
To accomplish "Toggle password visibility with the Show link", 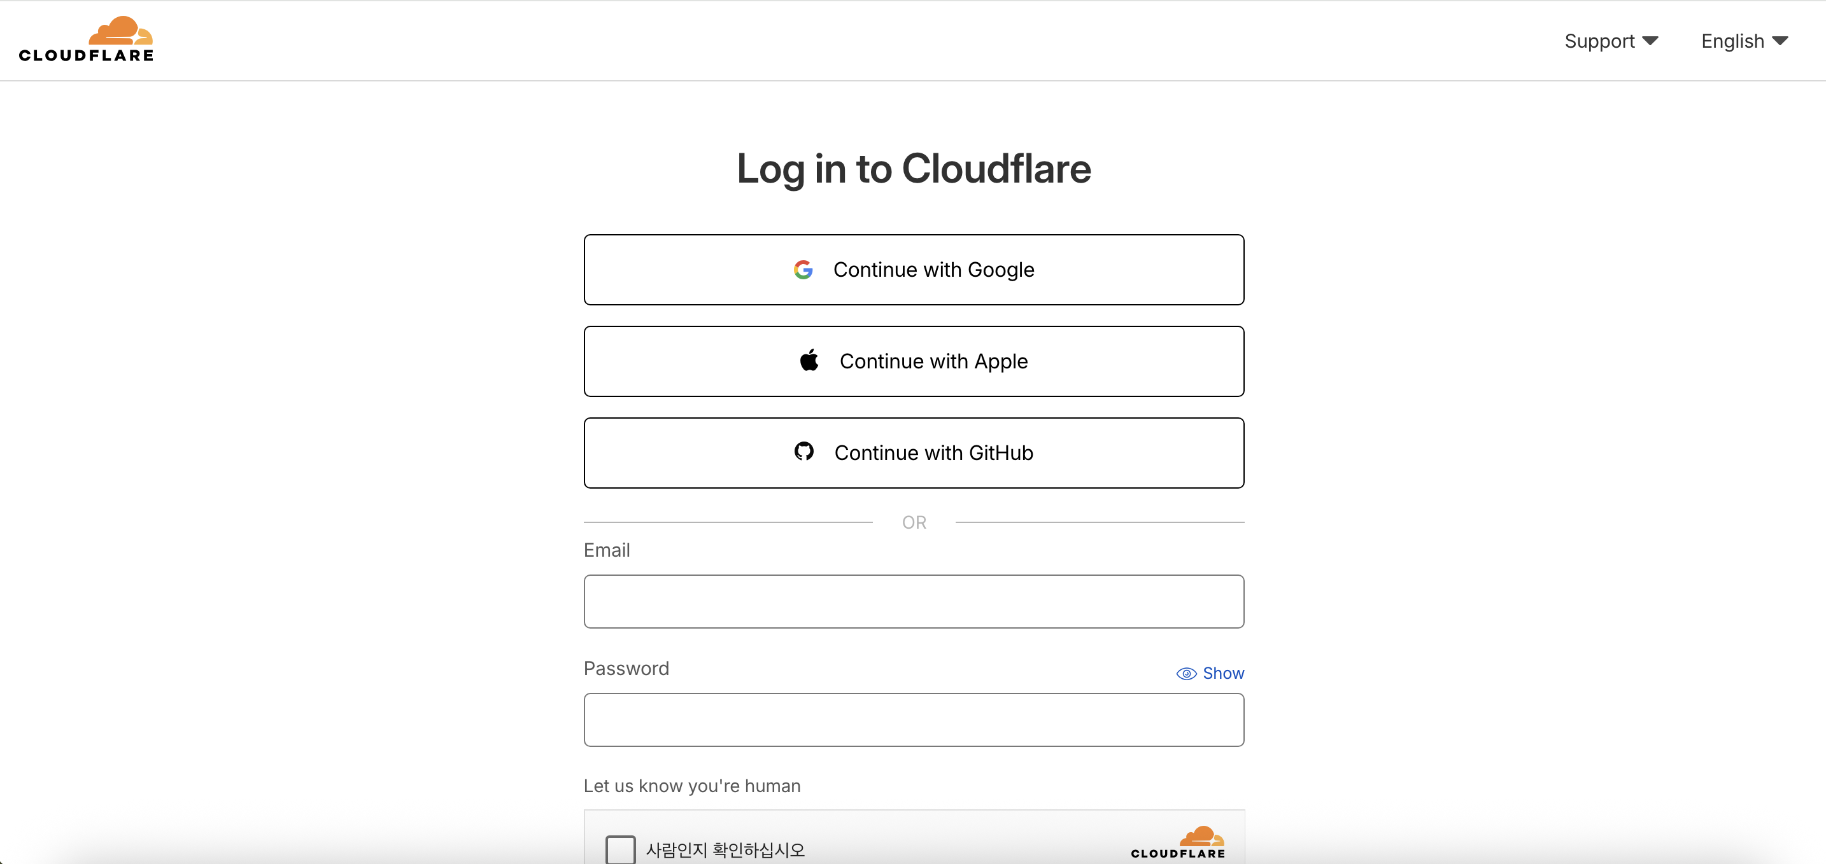I will point(1223,674).
